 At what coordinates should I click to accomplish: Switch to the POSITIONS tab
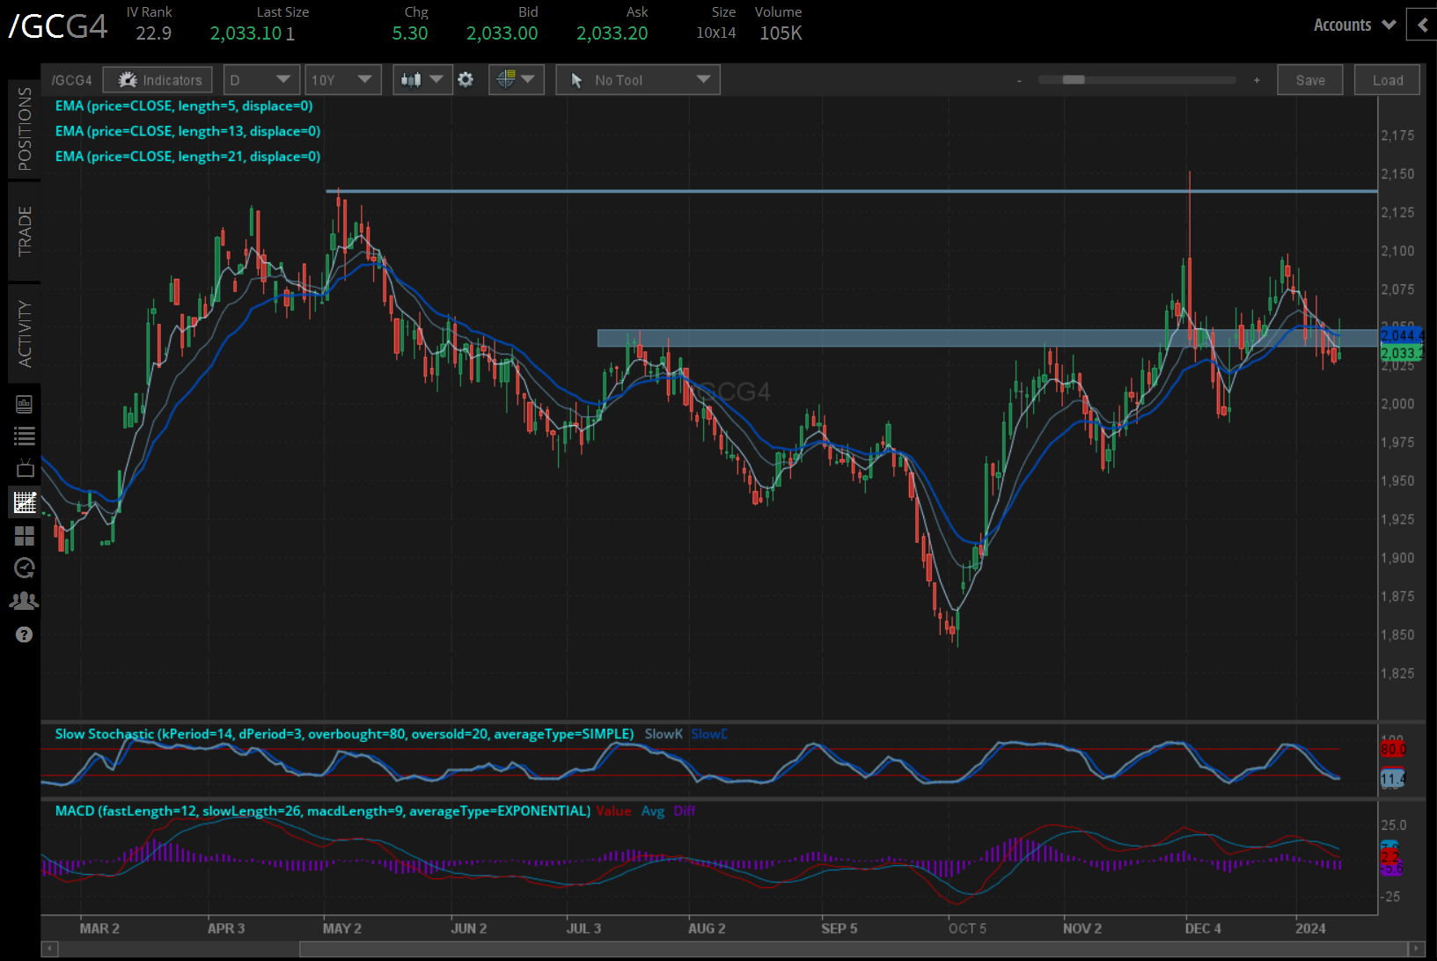pyautogui.click(x=25, y=129)
